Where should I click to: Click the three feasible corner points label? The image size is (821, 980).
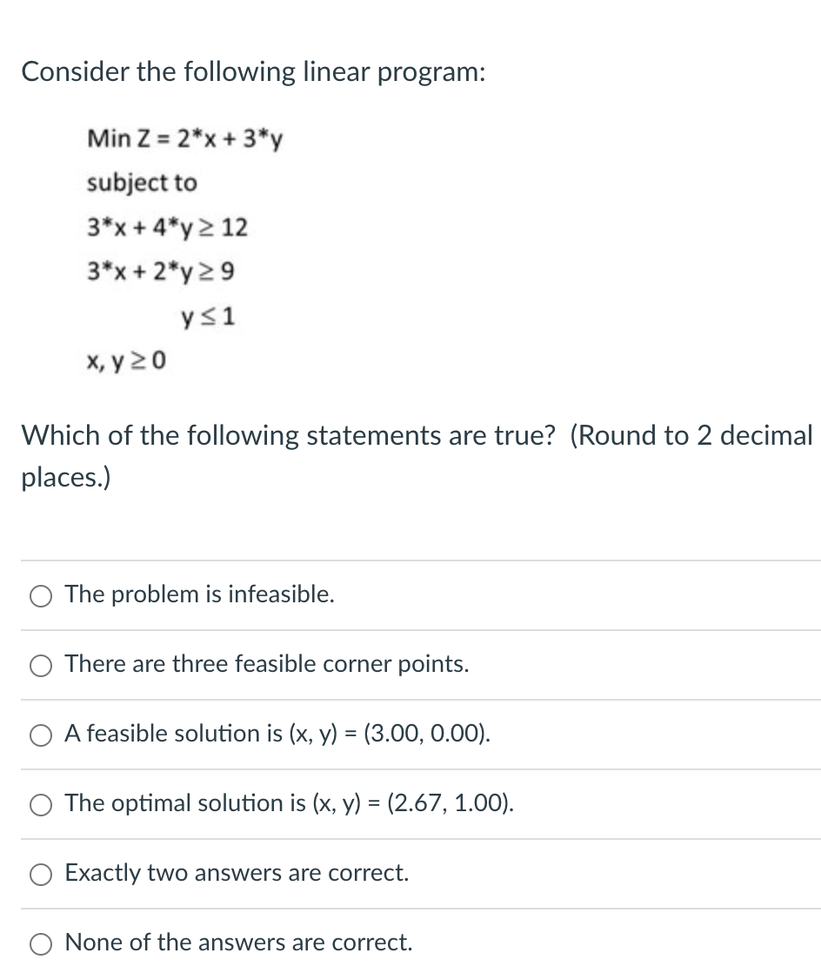coord(266,665)
